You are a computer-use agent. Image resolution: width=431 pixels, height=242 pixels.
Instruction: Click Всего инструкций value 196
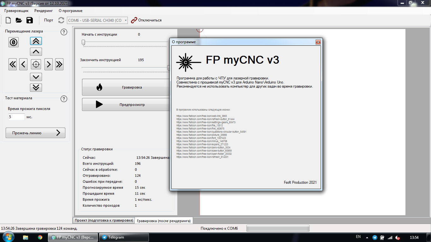coord(138,164)
